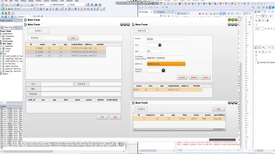Select the patient grid row with age 31

click(66, 52)
